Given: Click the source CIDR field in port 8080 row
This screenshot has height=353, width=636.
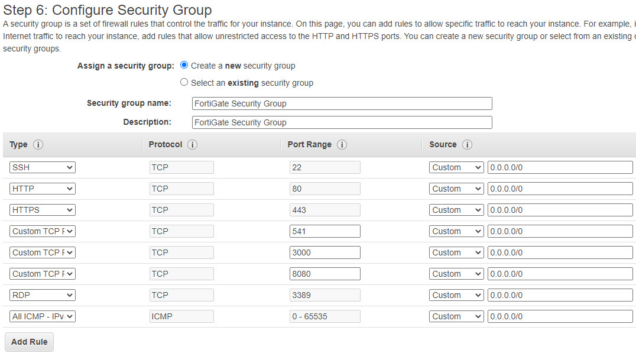Looking at the screenshot, I should pos(560,274).
